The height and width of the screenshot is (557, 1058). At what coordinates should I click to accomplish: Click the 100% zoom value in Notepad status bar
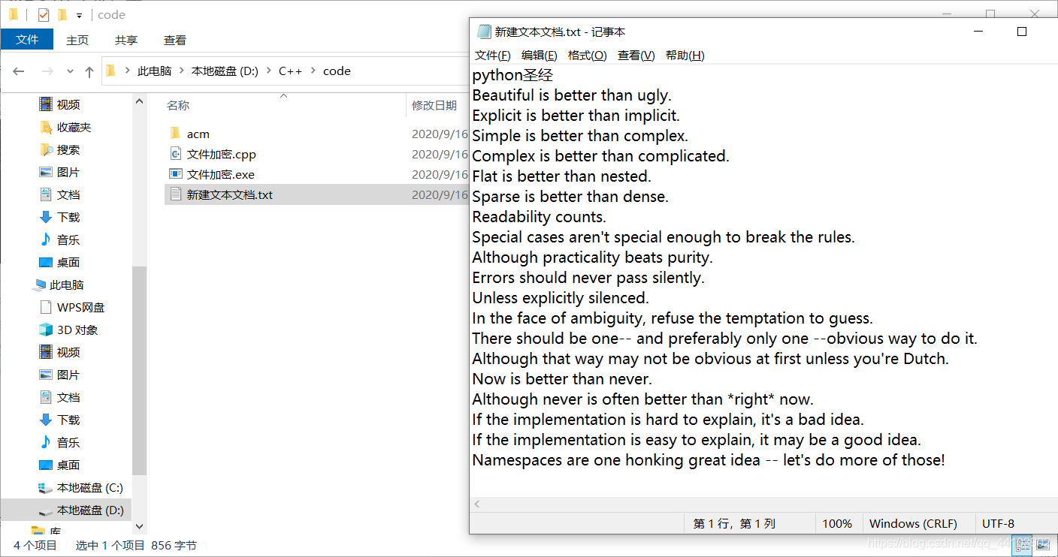pos(837,523)
